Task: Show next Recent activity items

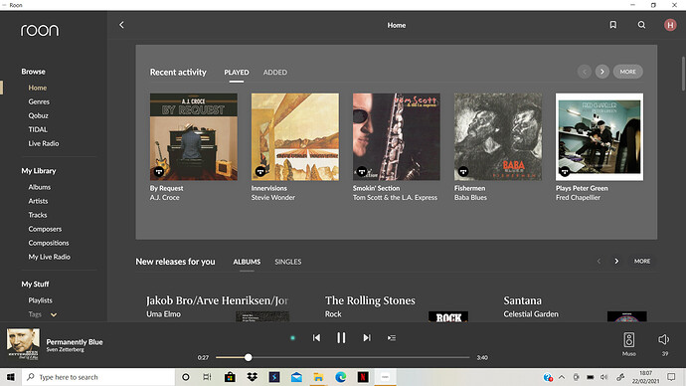Action: [602, 72]
